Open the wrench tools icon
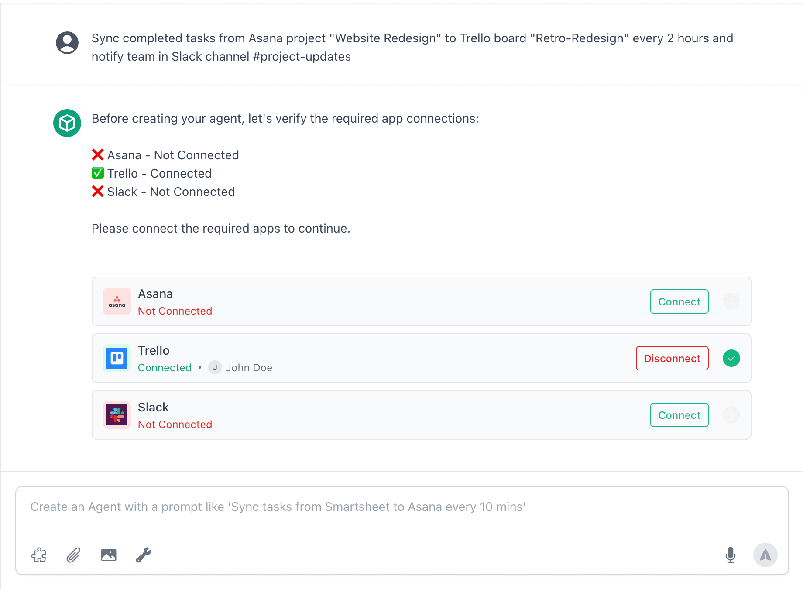The image size is (803, 589). point(144,555)
